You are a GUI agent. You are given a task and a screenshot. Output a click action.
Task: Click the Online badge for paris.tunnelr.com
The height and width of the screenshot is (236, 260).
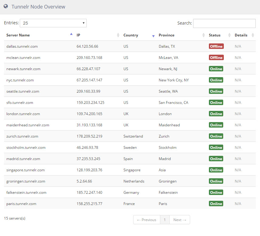[x=216, y=204]
